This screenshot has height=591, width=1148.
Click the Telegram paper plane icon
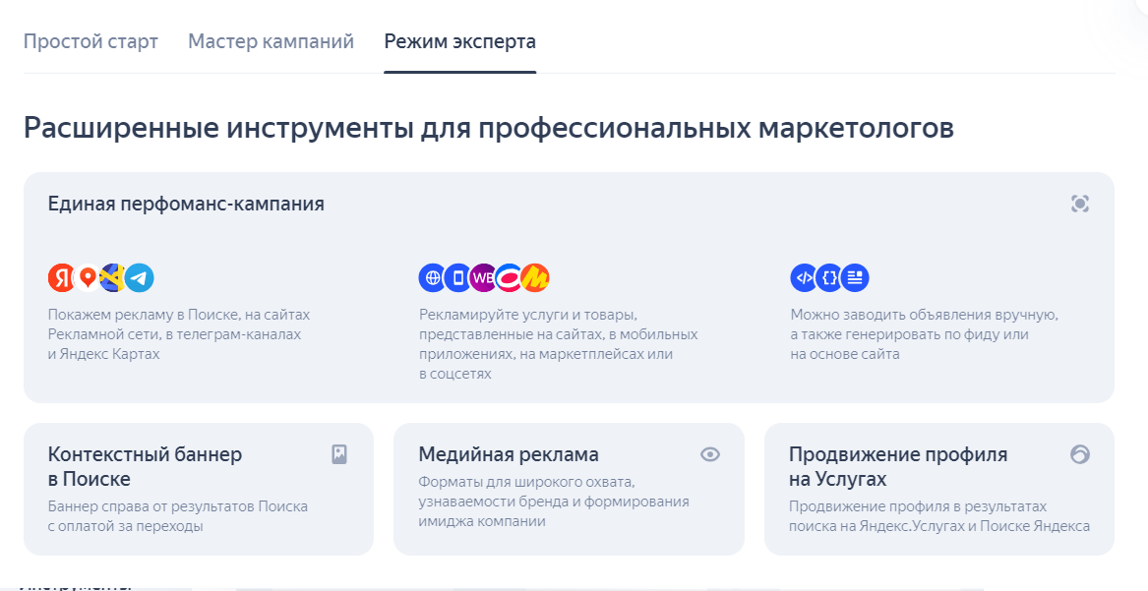(139, 278)
